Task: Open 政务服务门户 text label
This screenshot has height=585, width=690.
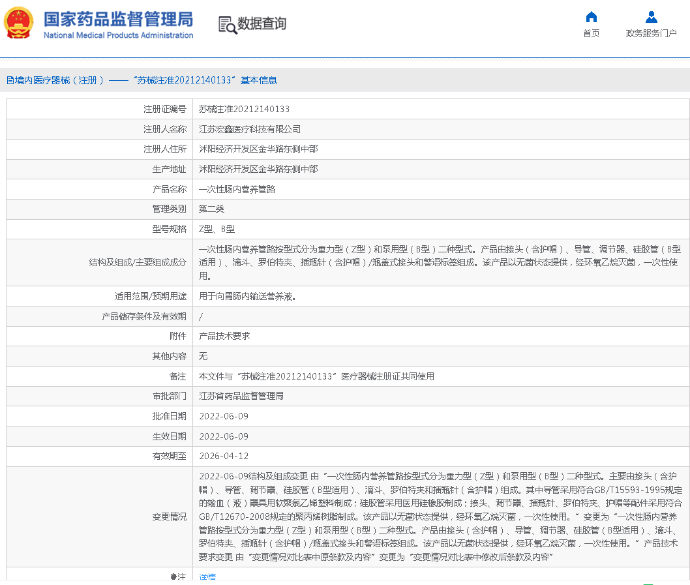Action: tap(651, 33)
